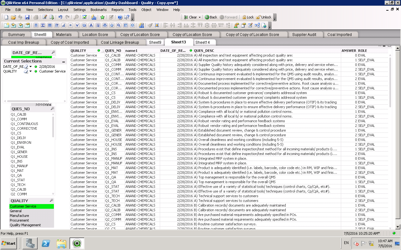401x250 pixels.
Task: Select Q1_HOUSE in QUES_NO list box
Action: 31,157
